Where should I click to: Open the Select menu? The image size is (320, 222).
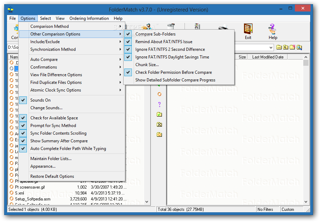point(45,18)
